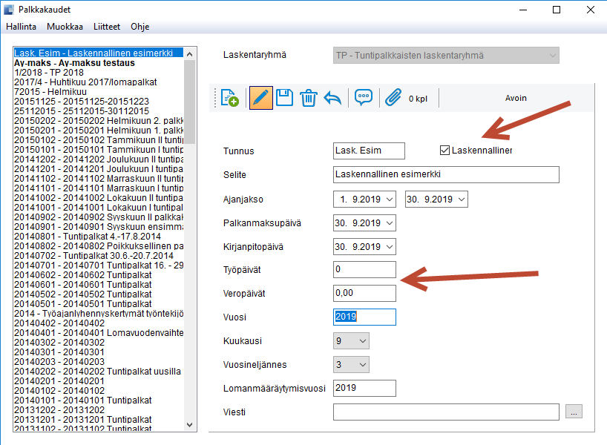Click the Avoin status label
Viewport: 607px width, 445px height.
516,98
